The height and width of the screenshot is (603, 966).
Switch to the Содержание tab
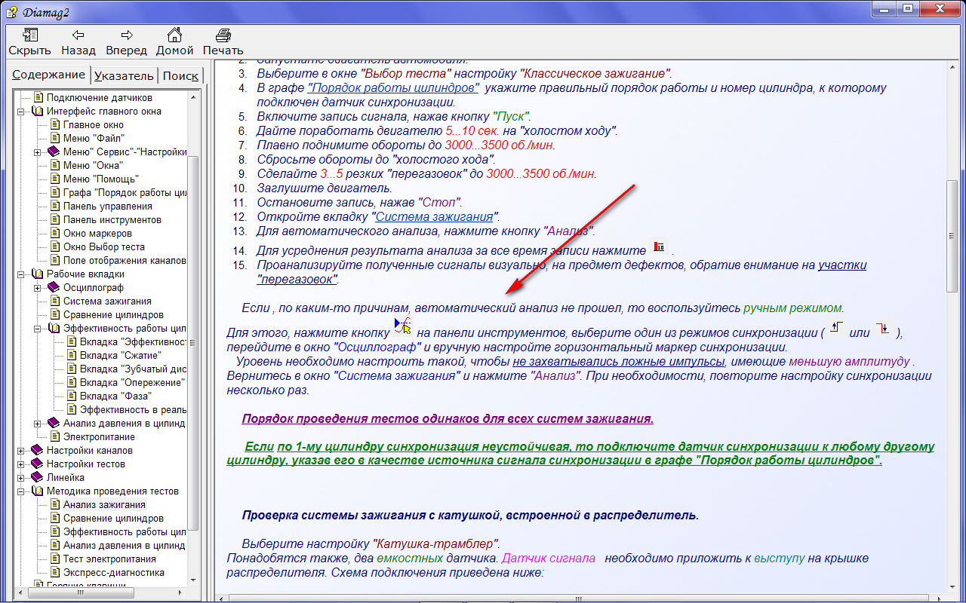(x=48, y=75)
